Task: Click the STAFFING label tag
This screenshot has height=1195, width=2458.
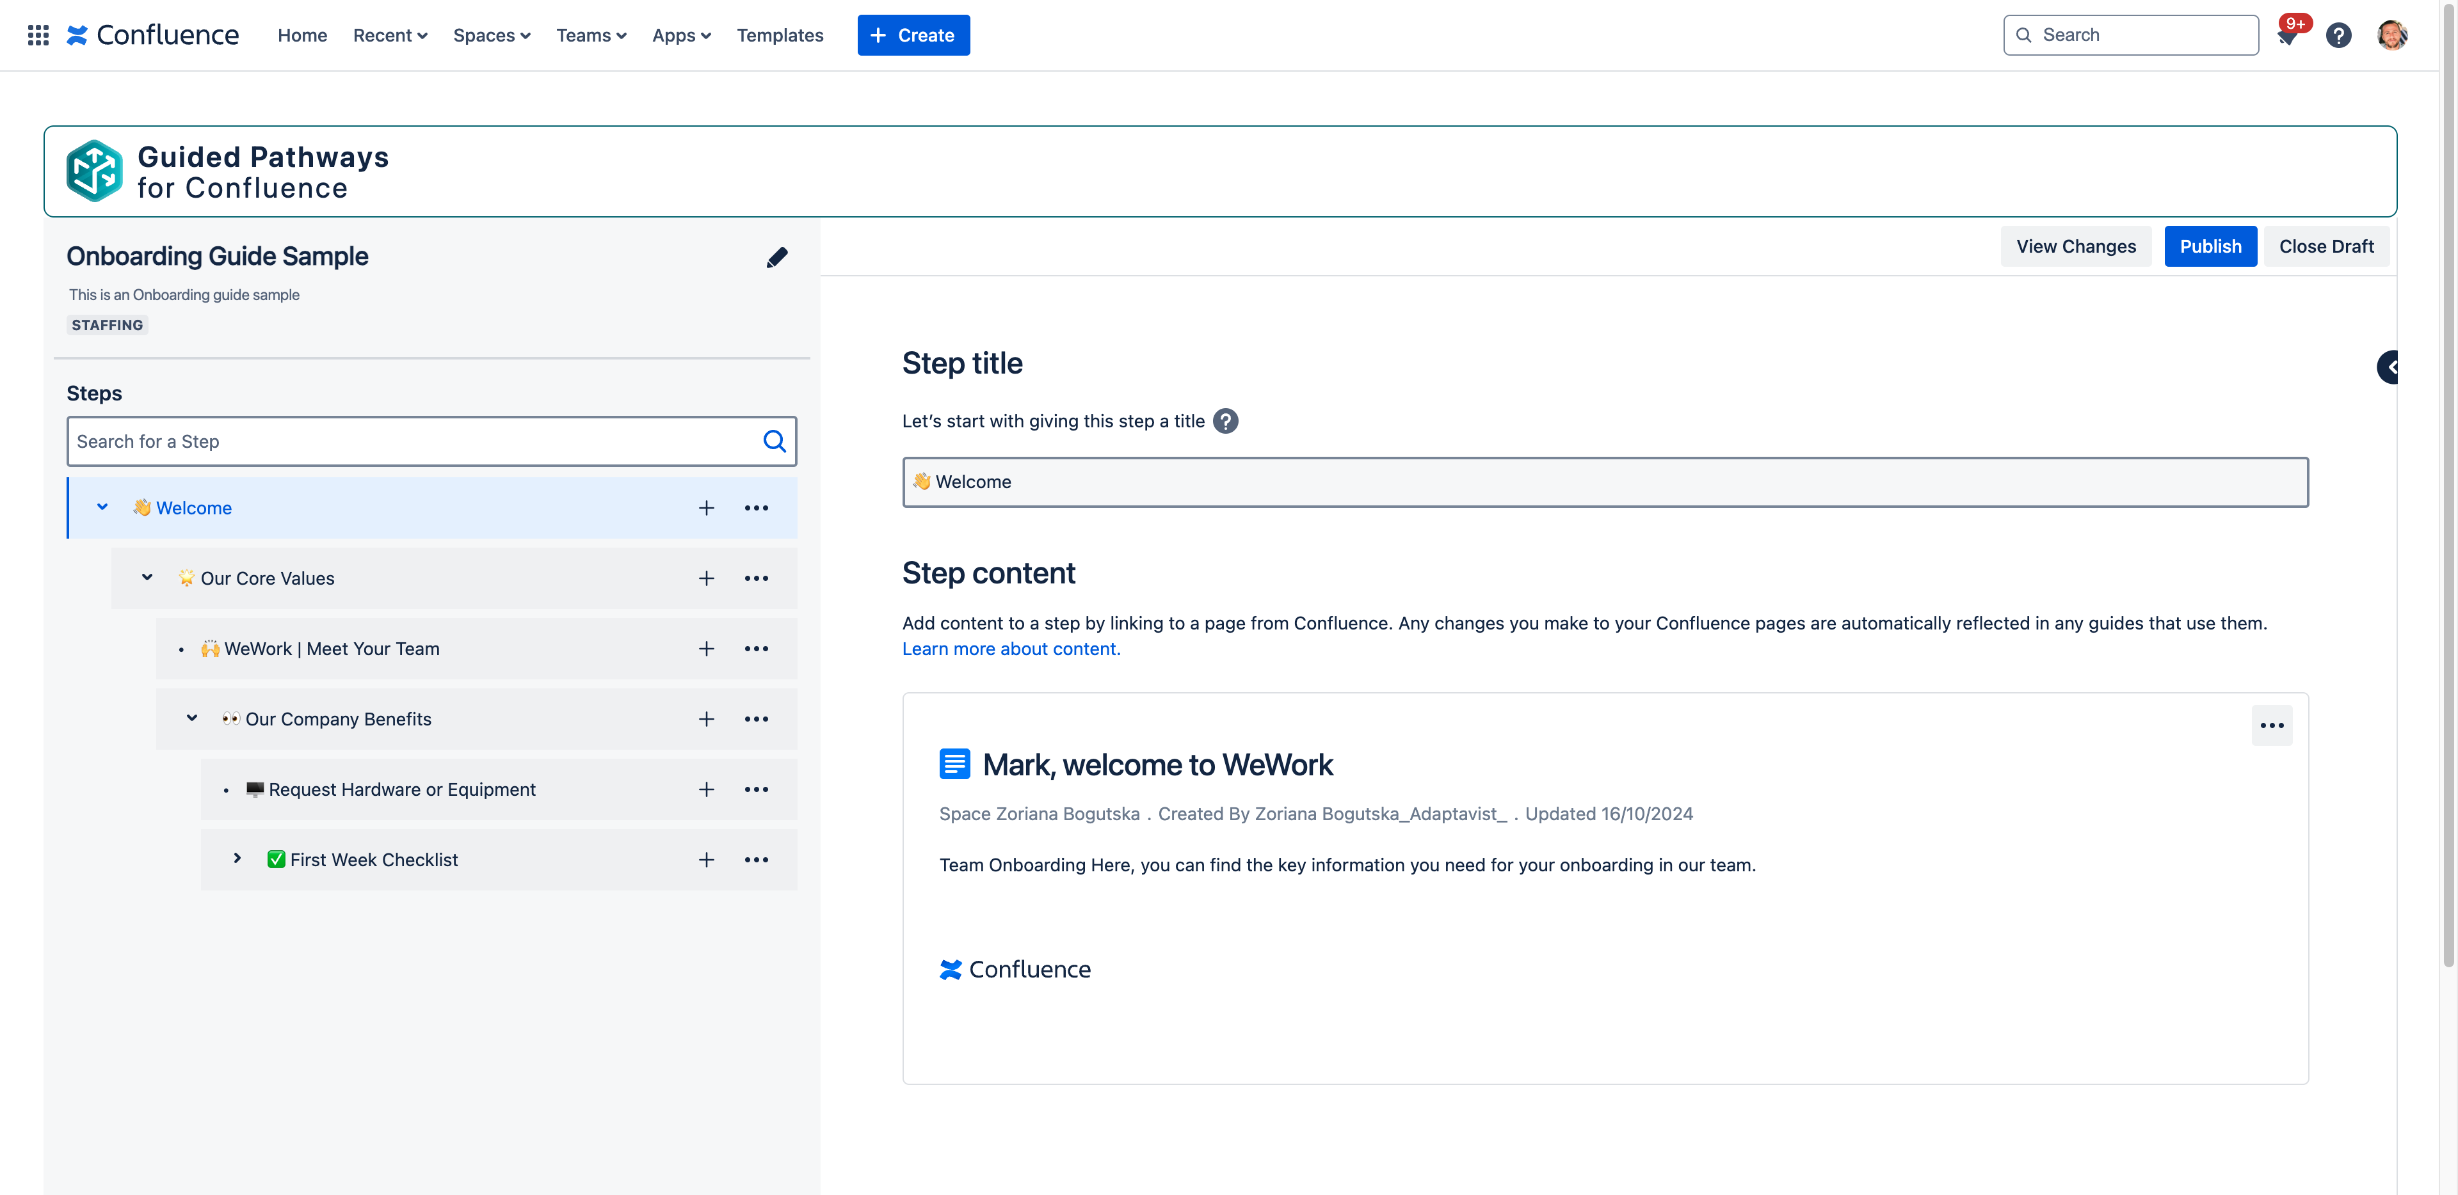Action: (107, 325)
